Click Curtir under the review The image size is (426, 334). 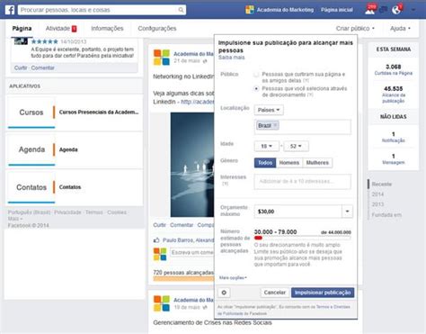pyautogui.click(x=21, y=68)
